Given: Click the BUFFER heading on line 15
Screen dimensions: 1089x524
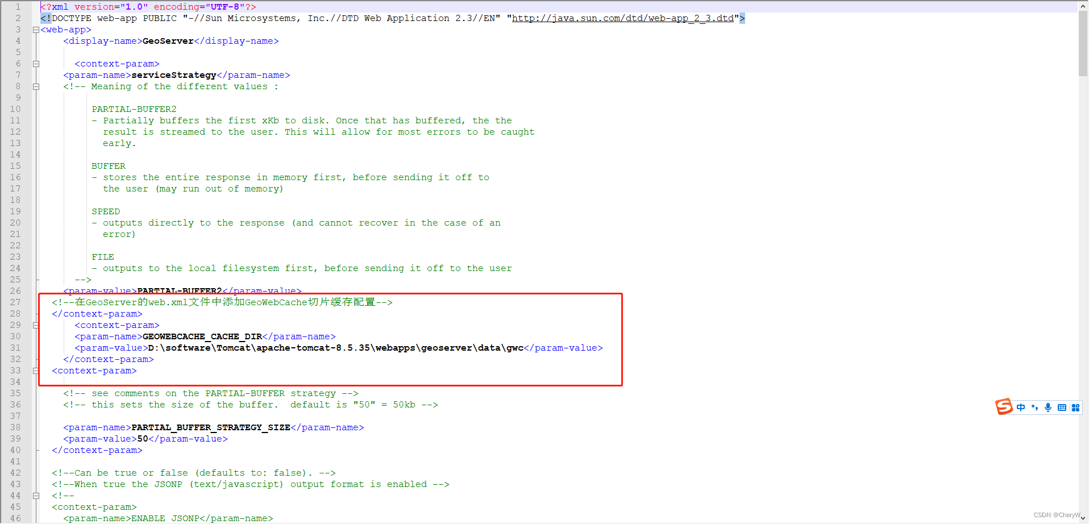Looking at the screenshot, I should coord(109,166).
